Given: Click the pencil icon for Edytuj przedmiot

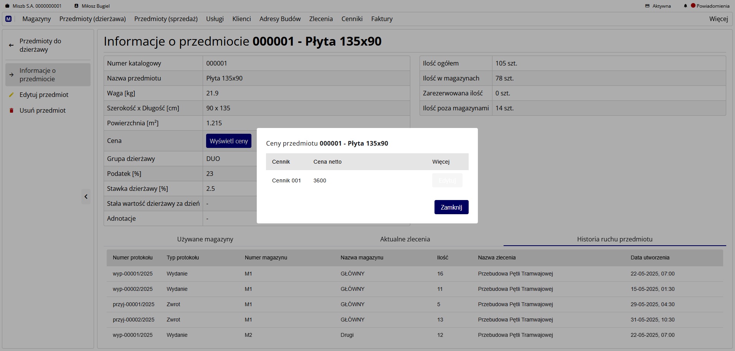Looking at the screenshot, I should pyautogui.click(x=11, y=95).
